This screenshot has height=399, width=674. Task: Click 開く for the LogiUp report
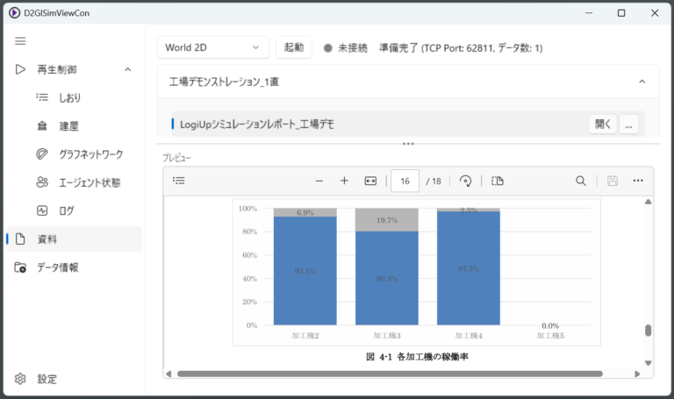[603, 125]
